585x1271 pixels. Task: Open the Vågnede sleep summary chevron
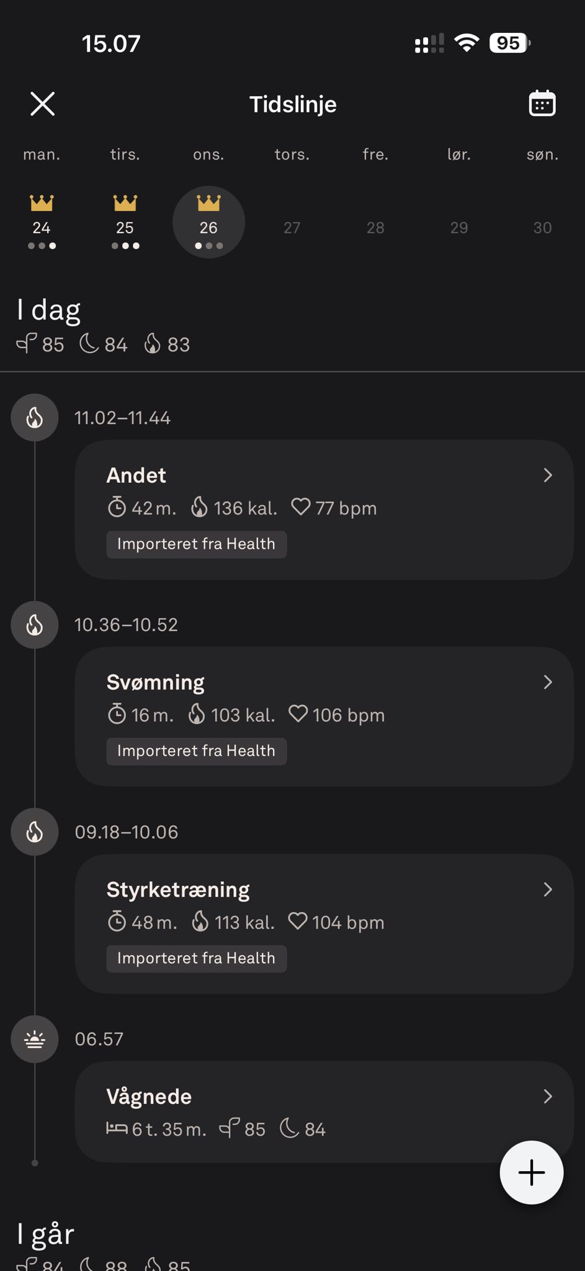pyautogui.click(x=548, y=1097)
